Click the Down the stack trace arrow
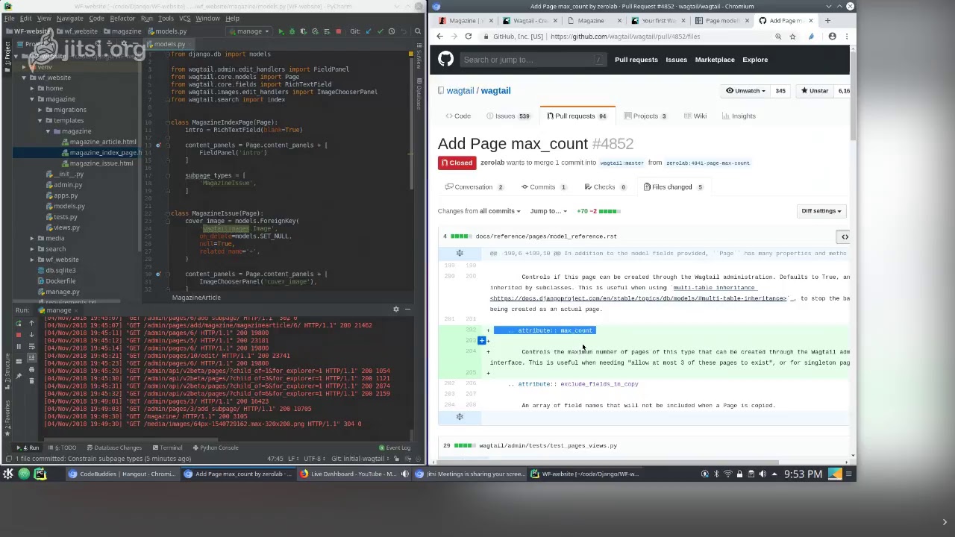This screenshot has width=955, height=537. tap(31, 334)
